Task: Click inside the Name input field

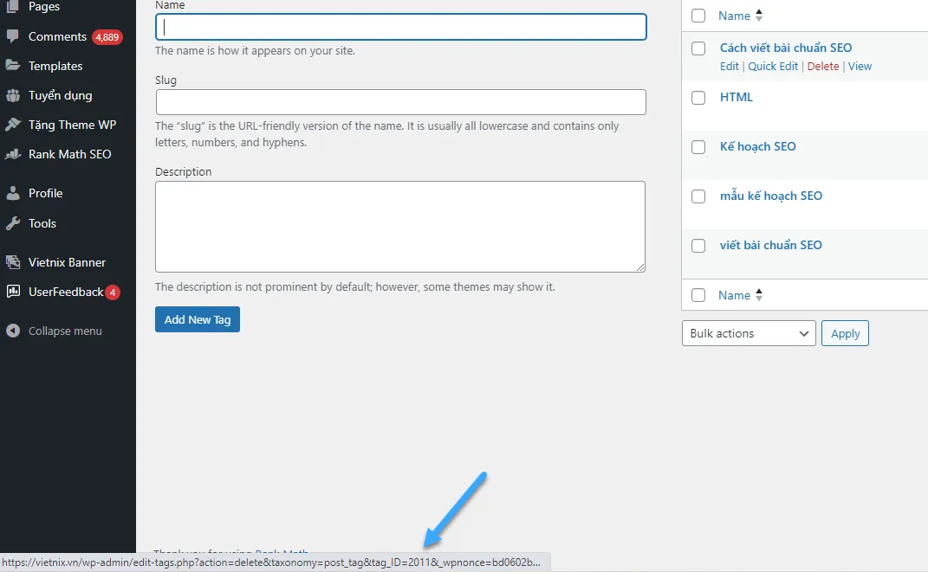Action: point(400,27)
